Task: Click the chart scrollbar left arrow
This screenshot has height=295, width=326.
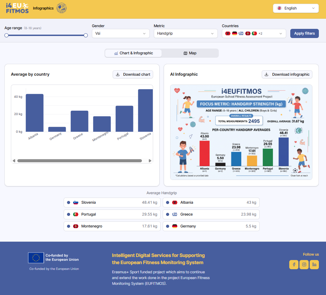Action: click(14, 161)
